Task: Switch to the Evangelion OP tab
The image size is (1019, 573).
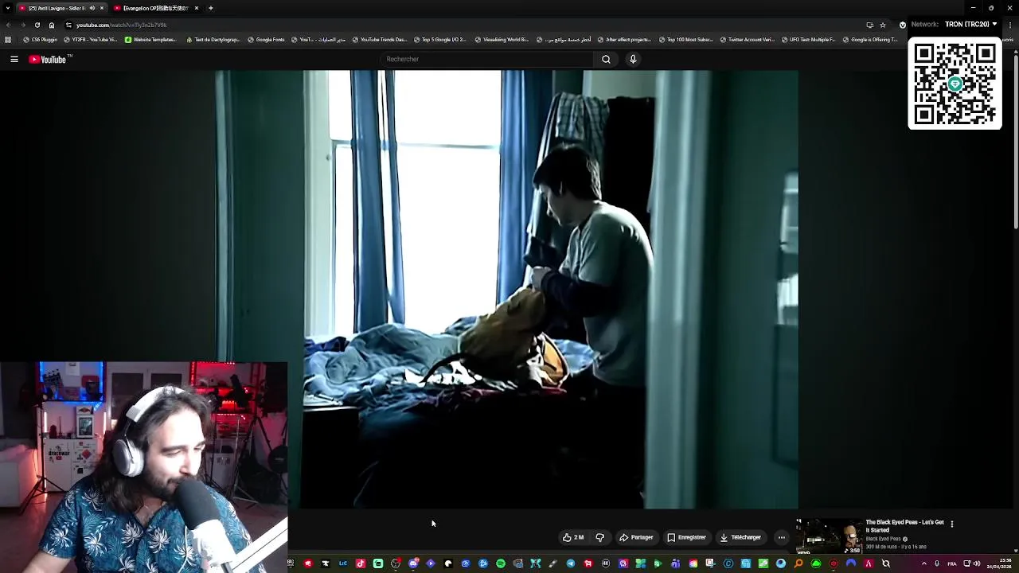Action: (155, 8)
